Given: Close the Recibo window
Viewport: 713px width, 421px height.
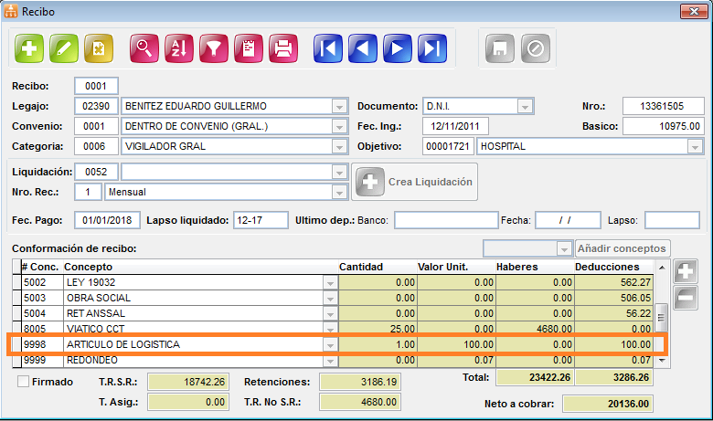Looking at the screenshot, I should click(x=694, y=11).
